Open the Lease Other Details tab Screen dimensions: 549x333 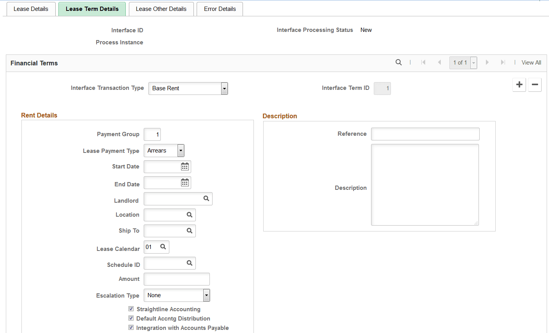coord(161,9)
